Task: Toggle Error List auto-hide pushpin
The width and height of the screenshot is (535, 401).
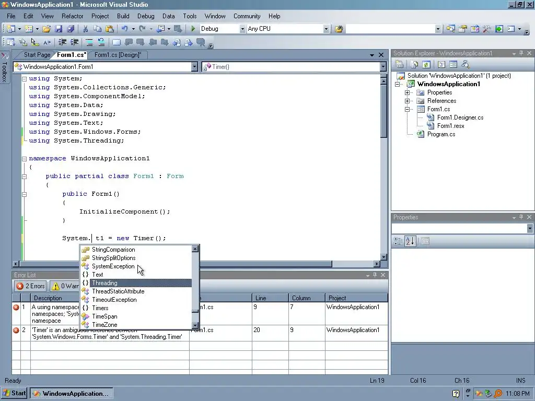Action: 375,275
